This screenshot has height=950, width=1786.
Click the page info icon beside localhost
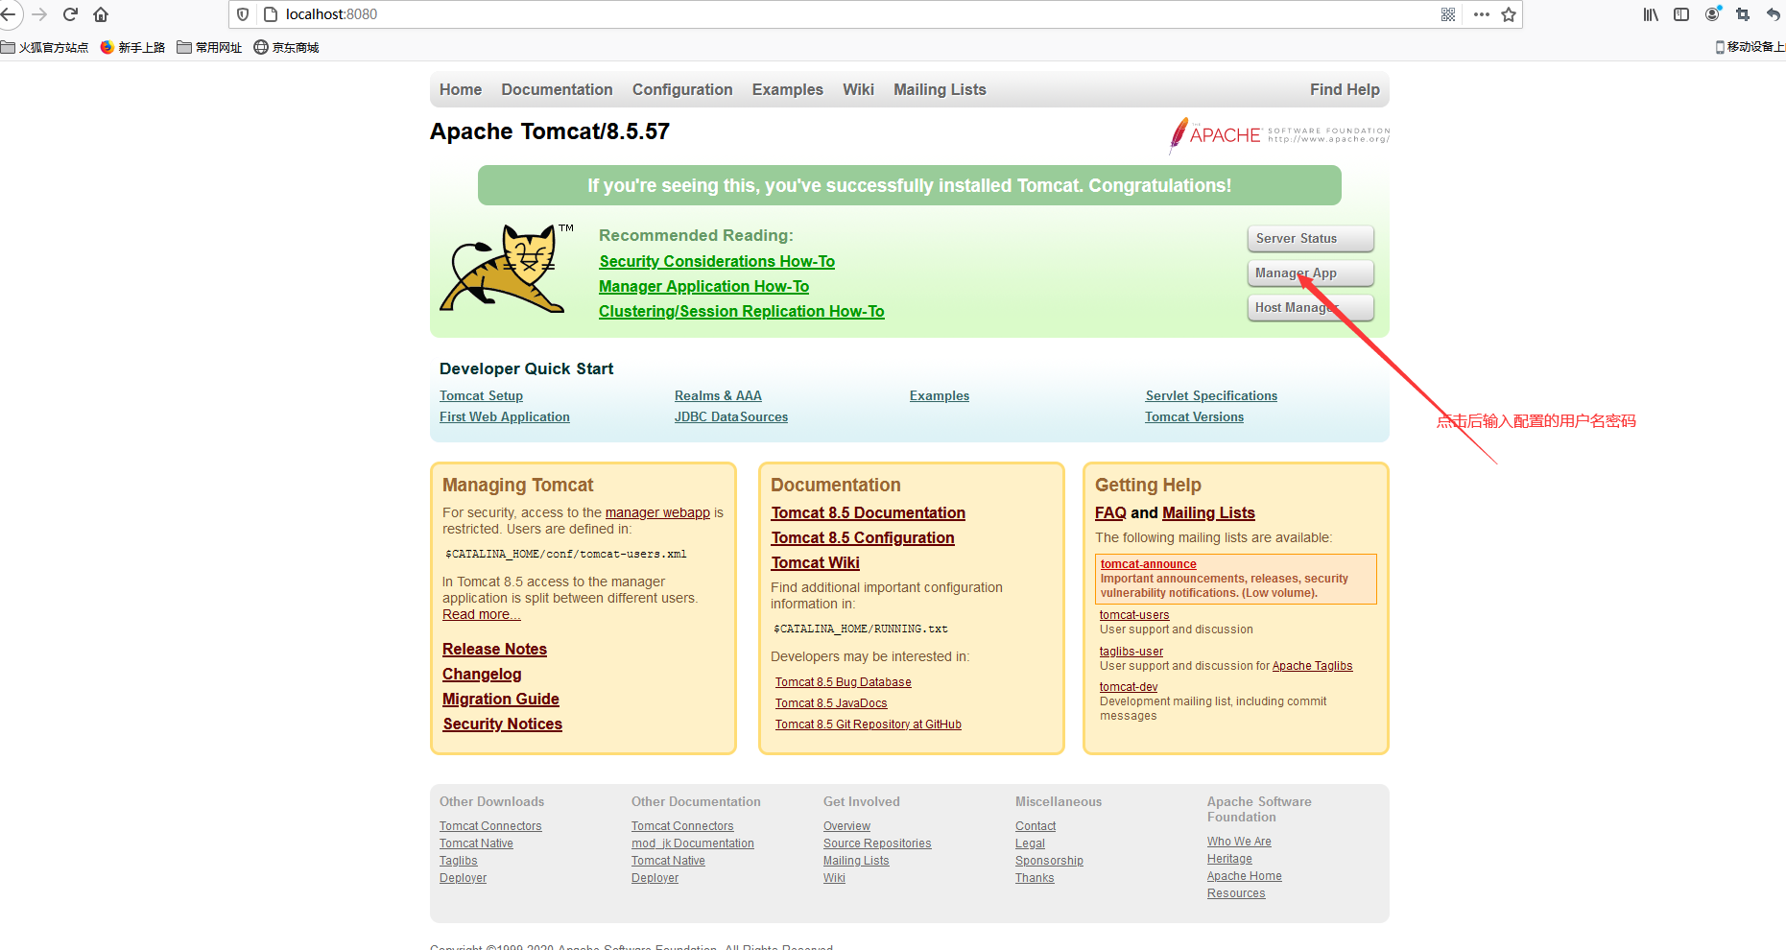[x=271, y=14]
